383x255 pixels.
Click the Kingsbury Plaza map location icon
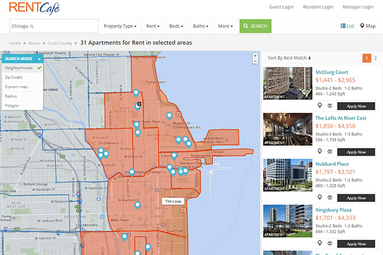click(x=320, y=243)
